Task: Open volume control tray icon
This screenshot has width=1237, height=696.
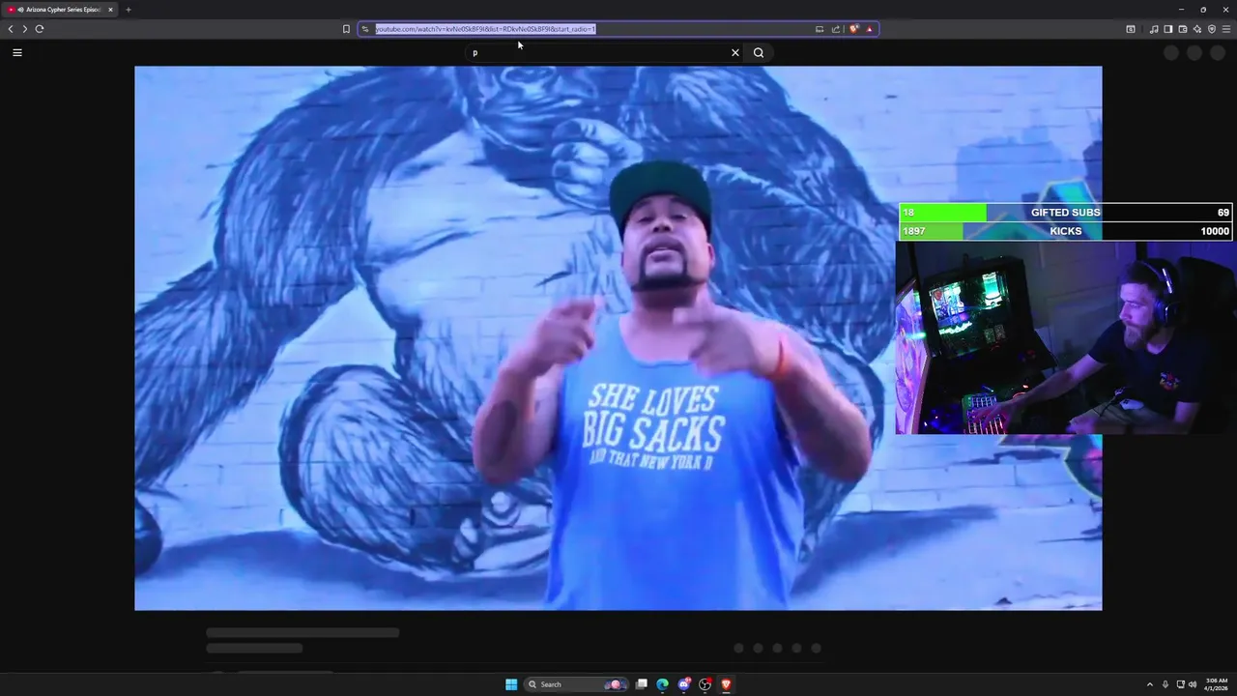Action: tap(1192, 684)
